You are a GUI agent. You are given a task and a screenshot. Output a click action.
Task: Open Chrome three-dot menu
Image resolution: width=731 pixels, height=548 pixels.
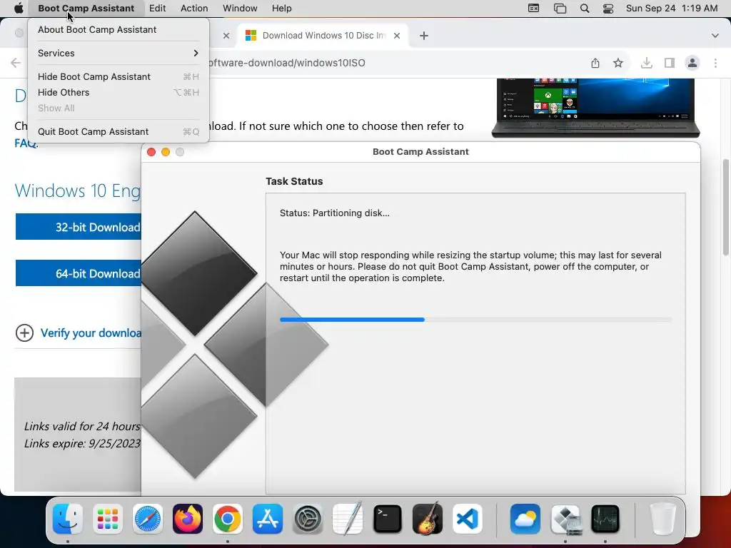(x=715, y=63)
